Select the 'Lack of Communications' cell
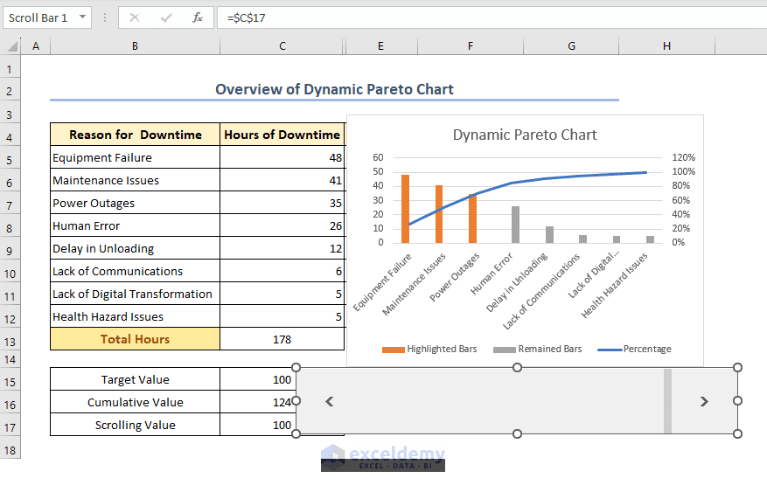The width and height of the screenshot is (767, 485). 135,271
